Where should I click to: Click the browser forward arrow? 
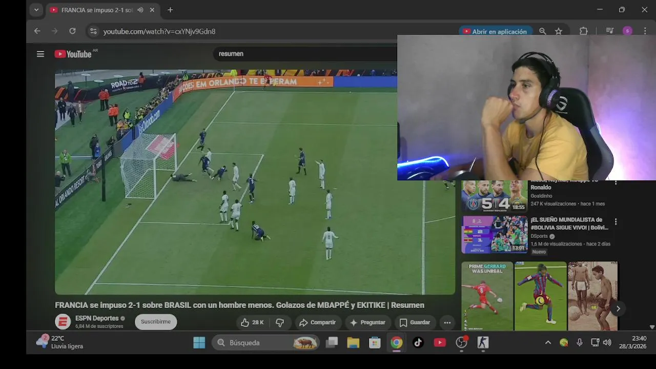coord(55,31)
